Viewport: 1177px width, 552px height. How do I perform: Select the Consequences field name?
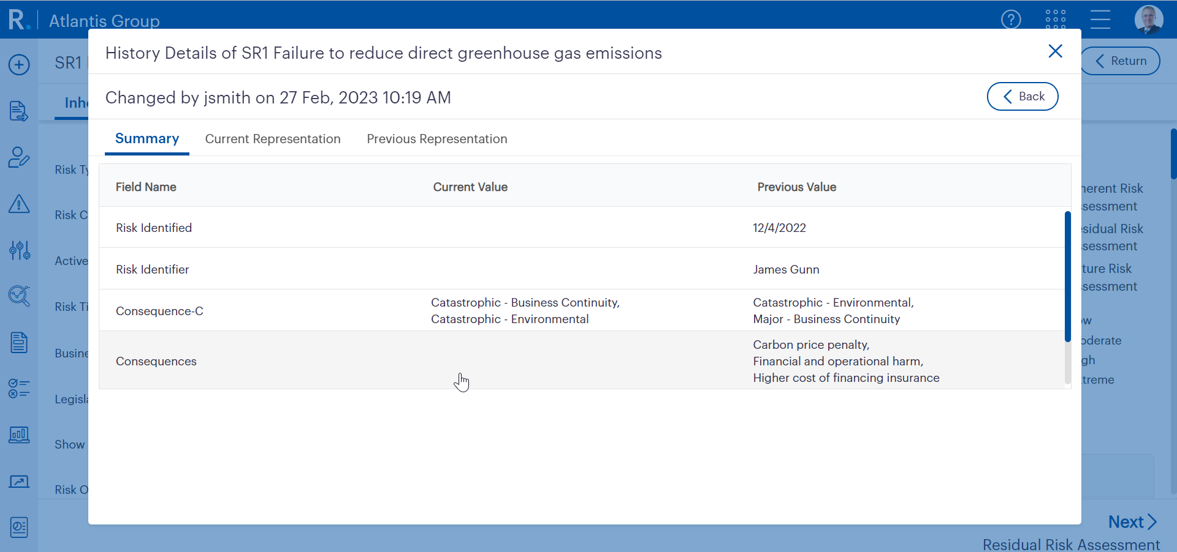tap(156, 361)
